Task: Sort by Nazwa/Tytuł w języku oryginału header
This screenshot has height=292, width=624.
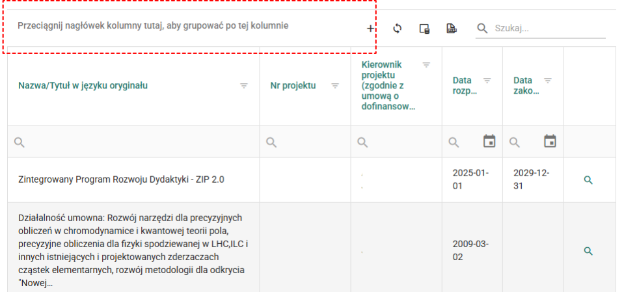Action: pos(83,86)
